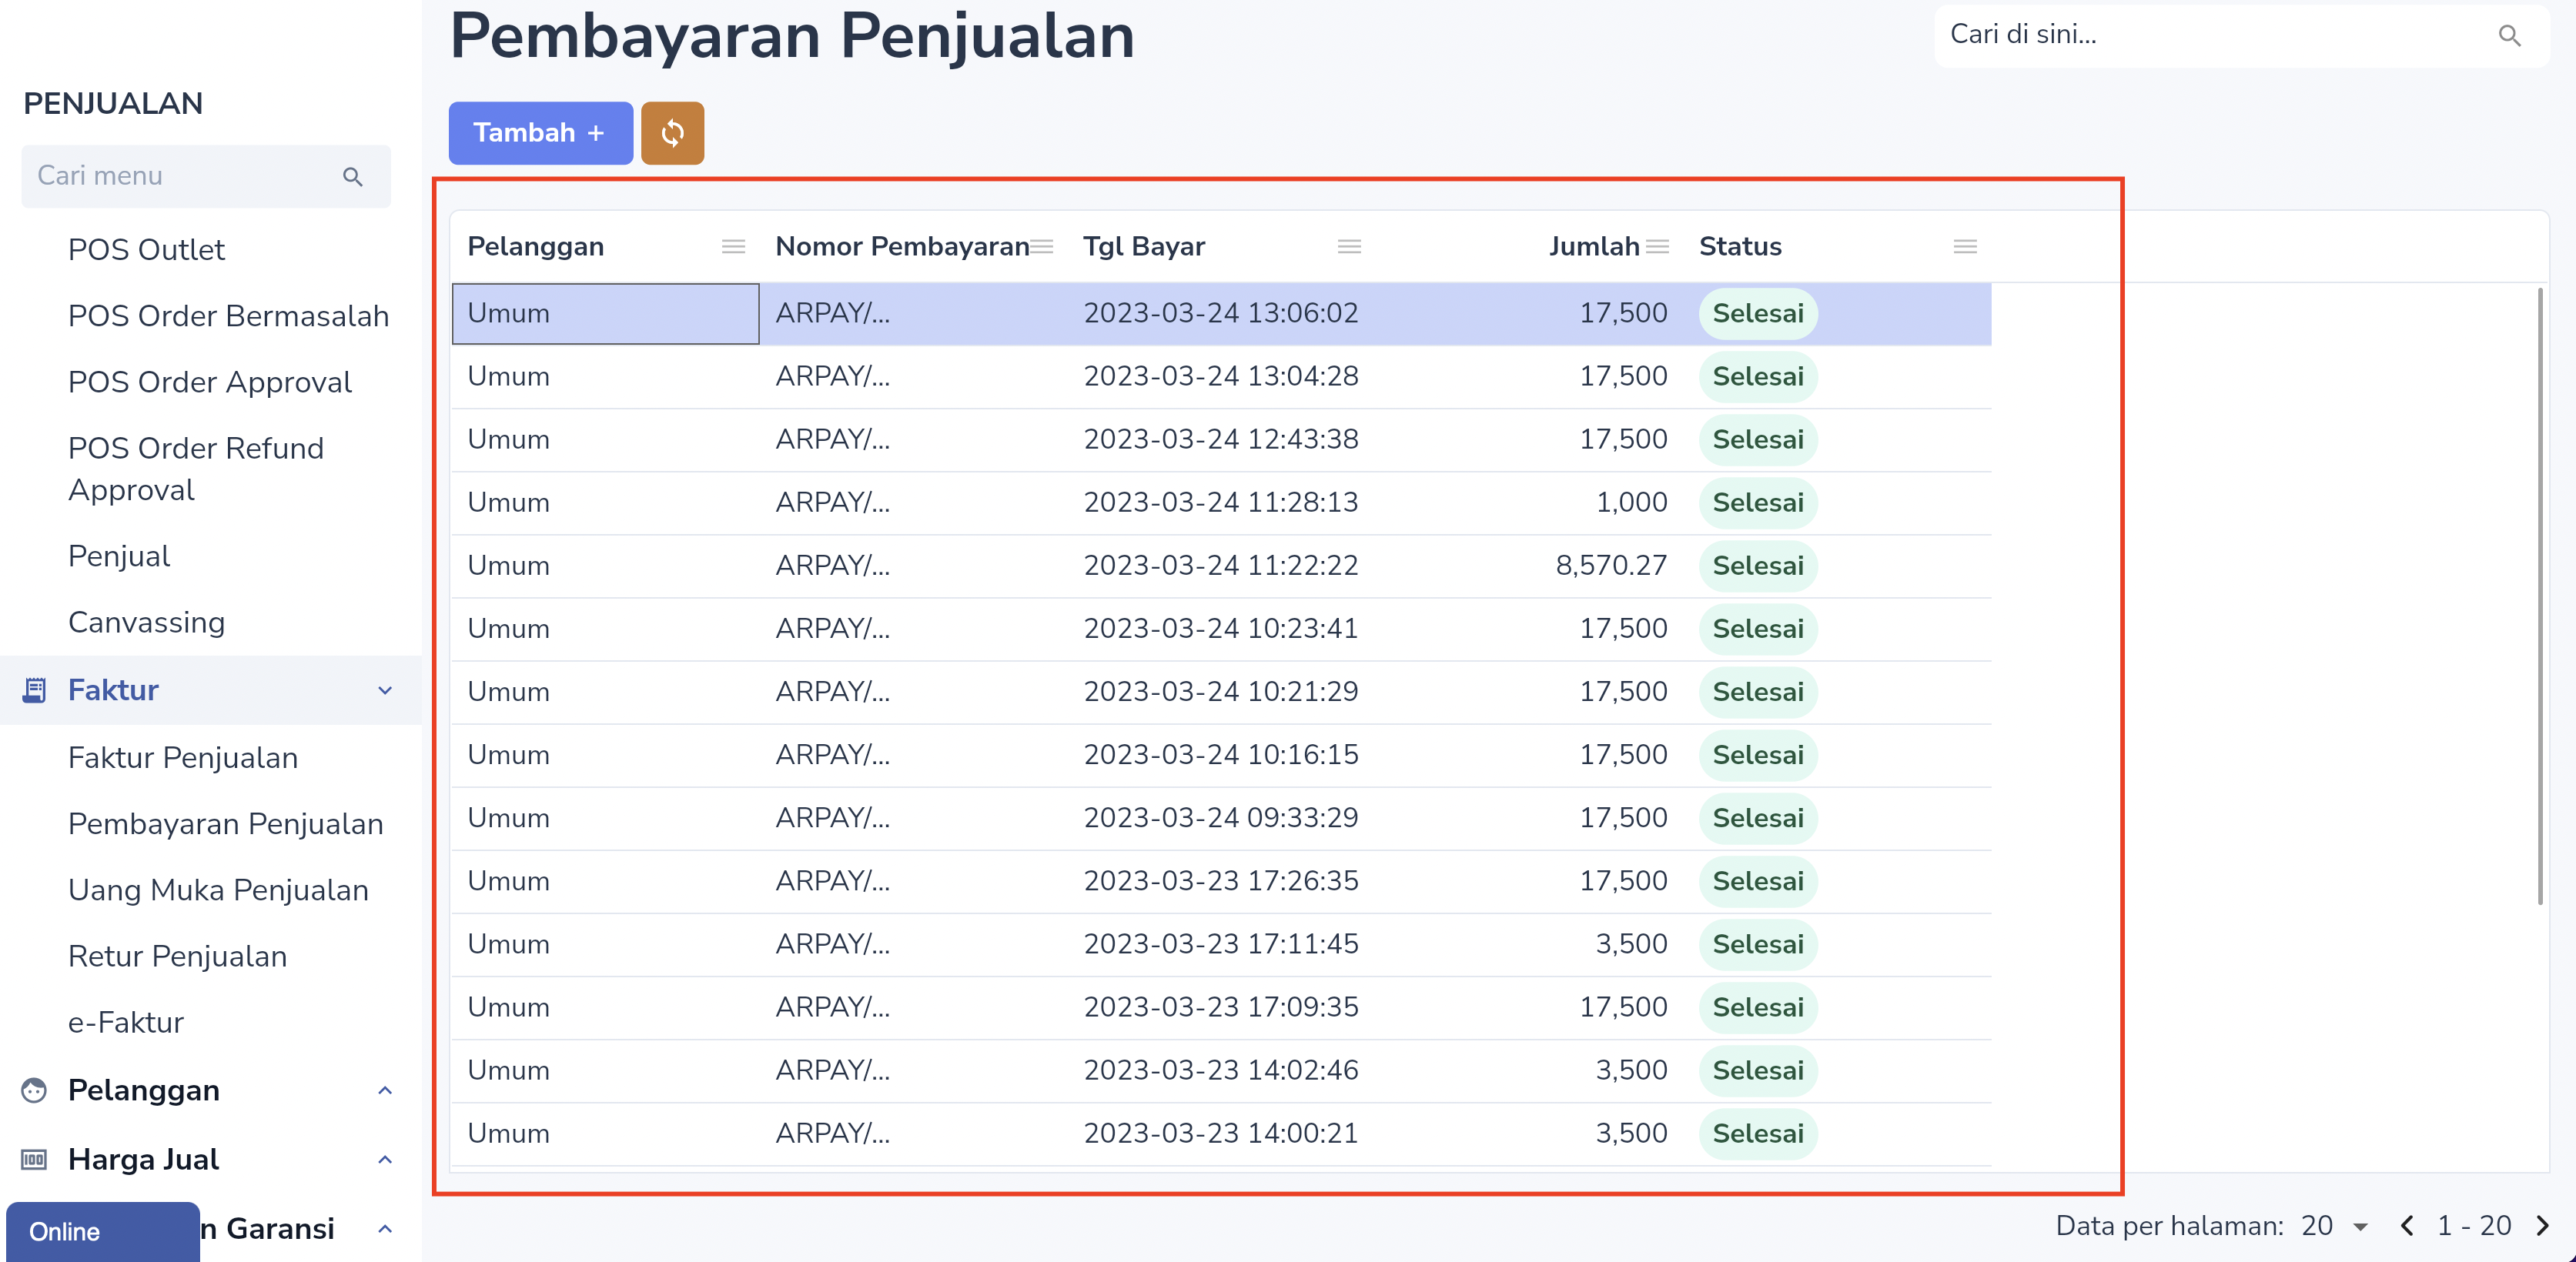Select row dated 2023-03-24 12:43:38

(1221, 439)
